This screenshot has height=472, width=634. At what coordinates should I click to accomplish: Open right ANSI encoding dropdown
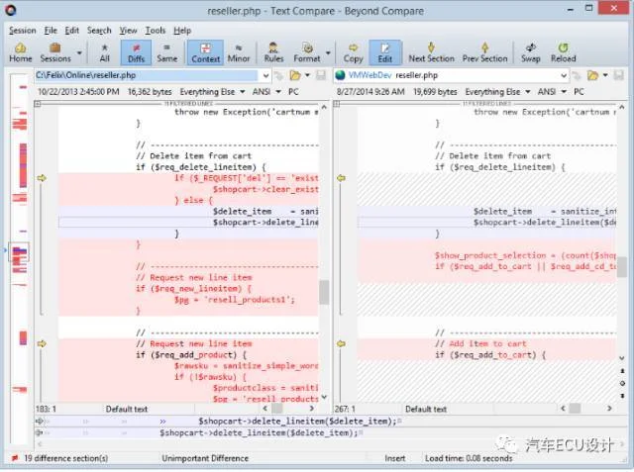coord(552,92)
